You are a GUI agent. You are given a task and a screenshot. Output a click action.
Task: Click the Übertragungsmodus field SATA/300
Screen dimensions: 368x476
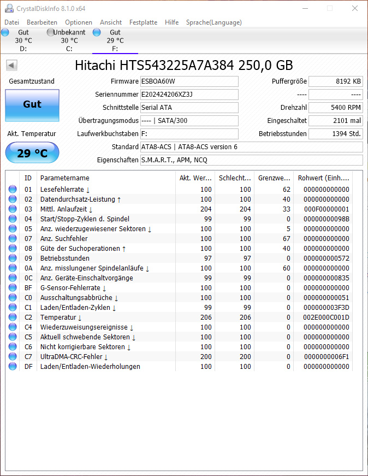coord(189,121)
